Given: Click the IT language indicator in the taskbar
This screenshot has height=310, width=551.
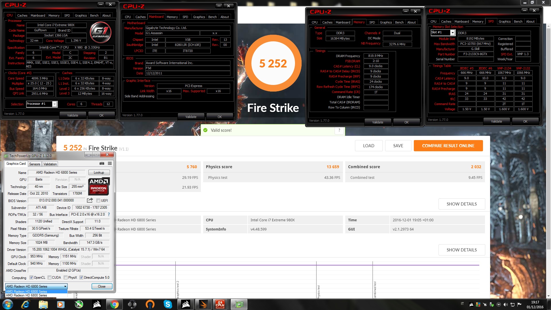Looking at the screenshot, I should pyautogui.click(x=462, y=304).
